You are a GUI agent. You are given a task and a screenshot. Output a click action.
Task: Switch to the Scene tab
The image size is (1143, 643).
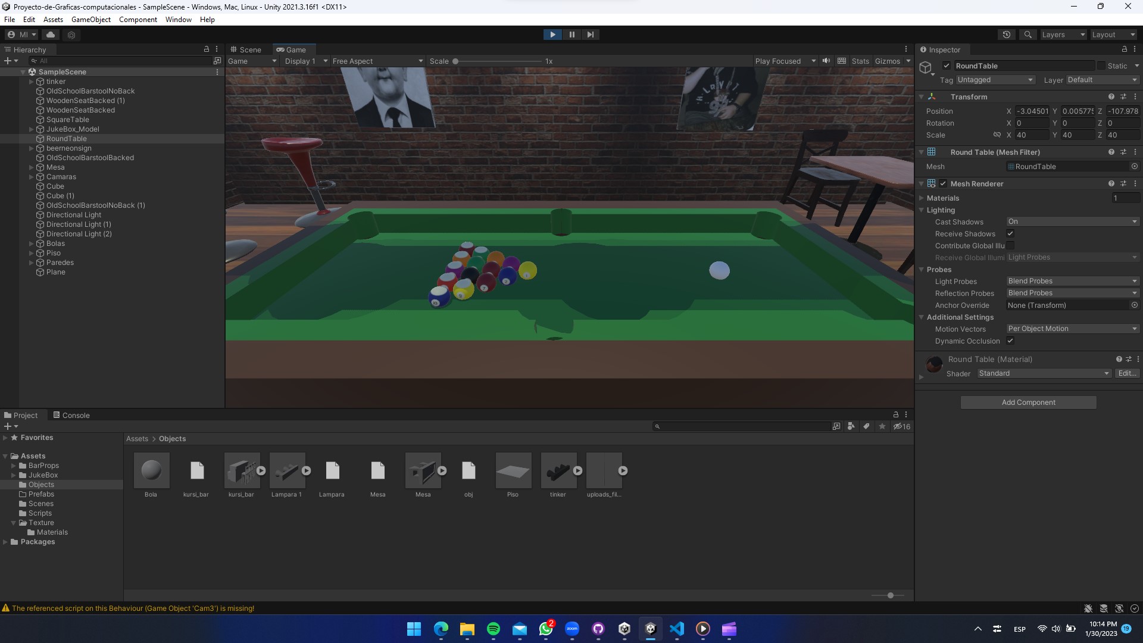(x=246, y=49)
